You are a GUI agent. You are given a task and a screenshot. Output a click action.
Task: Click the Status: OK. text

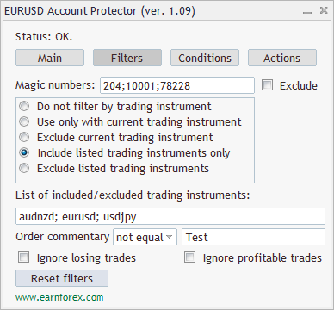click(x=44, y=37)
